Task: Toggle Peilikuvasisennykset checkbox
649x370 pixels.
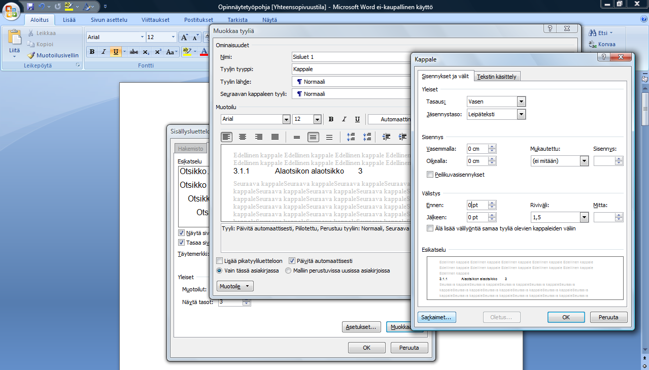Action: coord(430,175)
